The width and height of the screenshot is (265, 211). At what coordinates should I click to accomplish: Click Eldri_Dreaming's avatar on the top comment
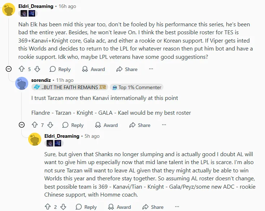point(9,8)
